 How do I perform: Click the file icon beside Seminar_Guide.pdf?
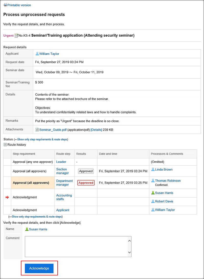click(x=37, y=130)
